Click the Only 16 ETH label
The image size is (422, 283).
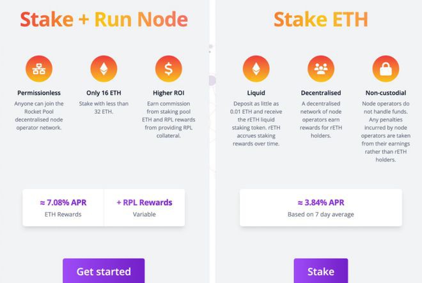point(104,93)
